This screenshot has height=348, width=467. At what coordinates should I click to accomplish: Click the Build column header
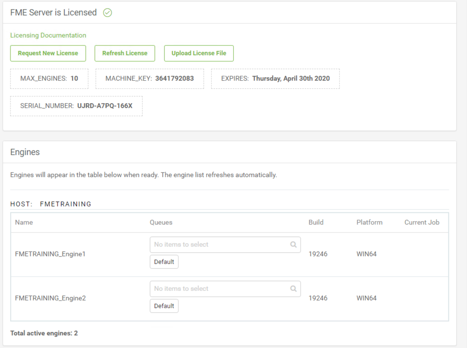tap(316, 222)
